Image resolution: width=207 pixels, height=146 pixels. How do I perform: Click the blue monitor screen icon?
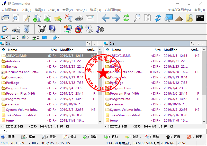coord(52,29)
